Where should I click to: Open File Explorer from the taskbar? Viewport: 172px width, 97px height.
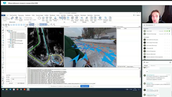pyautogui.click(x=7, y=89)
